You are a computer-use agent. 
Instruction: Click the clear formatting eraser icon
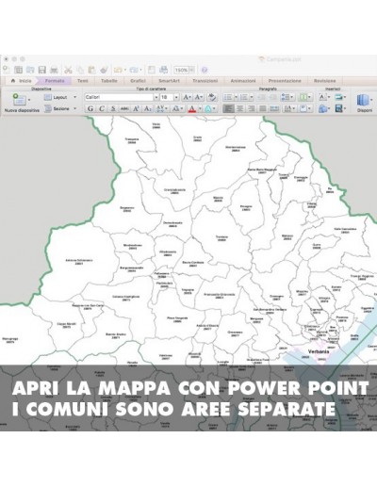coord(212,97)
